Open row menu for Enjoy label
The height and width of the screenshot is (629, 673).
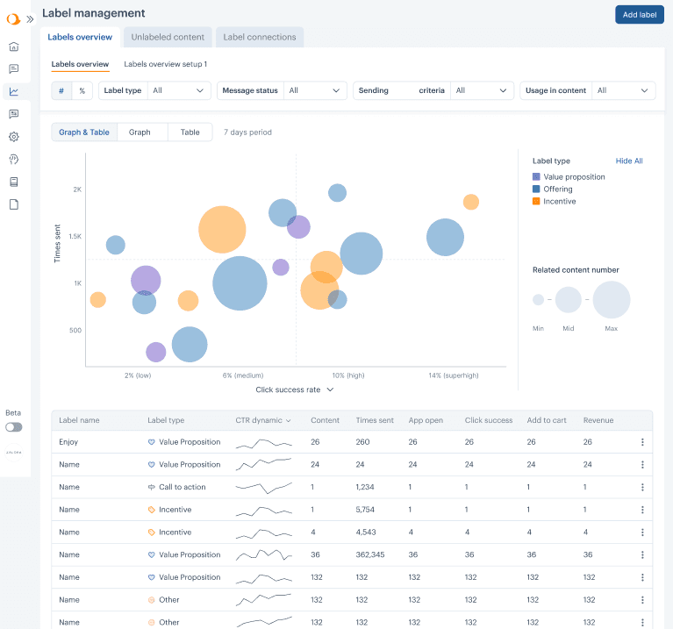642,442
